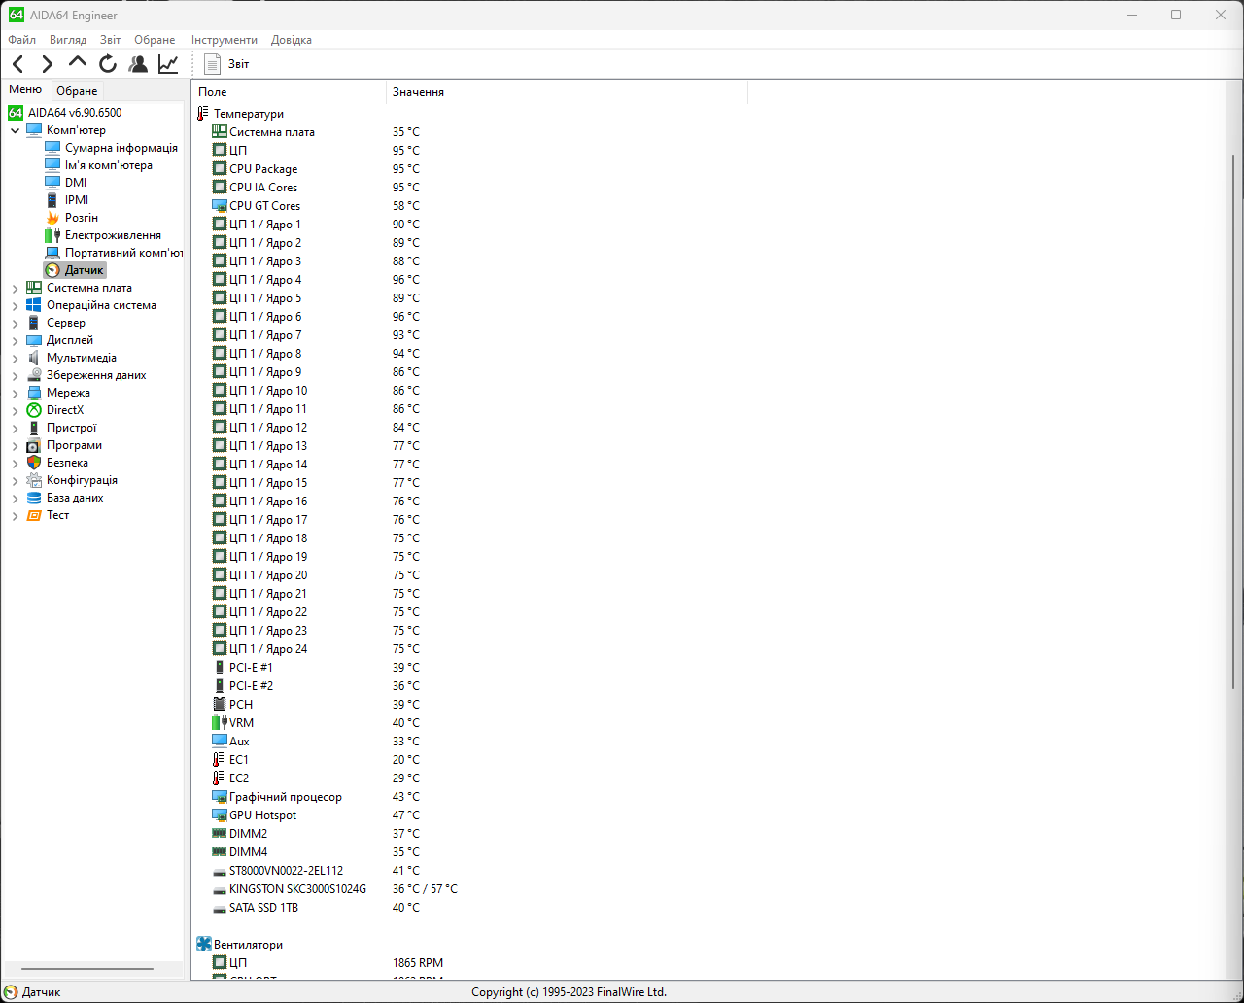Select the Датчик sensor icon in the tree
The width and height of the screenshot is (1244, 1003).
[52, 270]
